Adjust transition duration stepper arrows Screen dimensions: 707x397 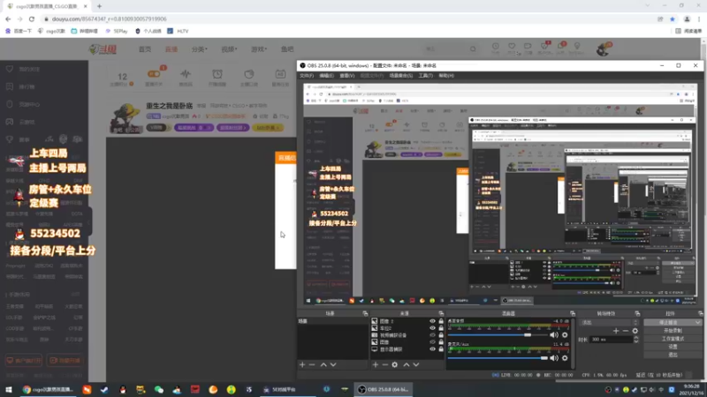(635, 340)
